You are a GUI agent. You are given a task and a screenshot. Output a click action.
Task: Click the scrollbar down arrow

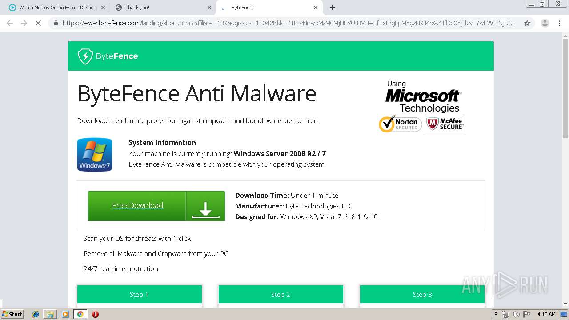tap(565, 304)
